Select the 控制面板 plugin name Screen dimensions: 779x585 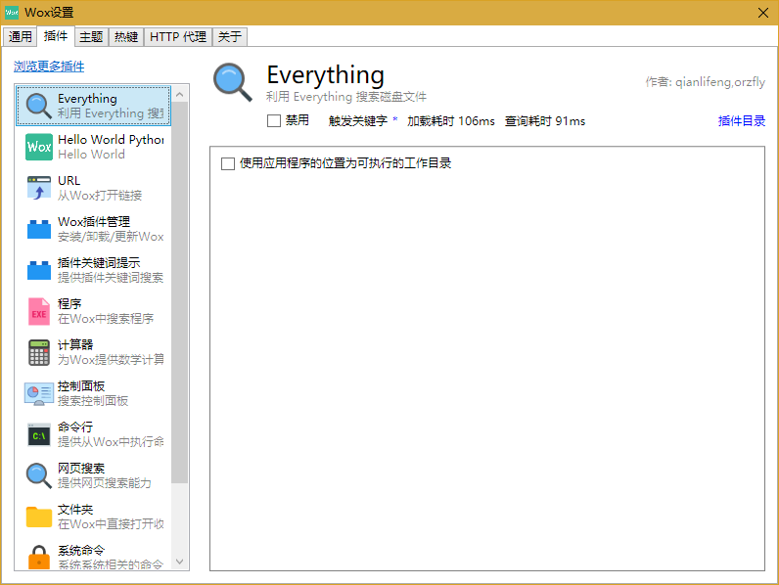tap(81, 386)
